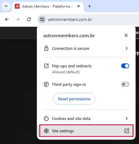Open the tab search dropdown arrow

click(6, 6)
